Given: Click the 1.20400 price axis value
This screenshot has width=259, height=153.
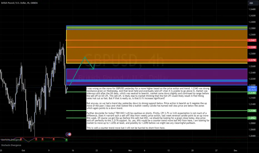Looking at the screenshot, I should 252,136.
